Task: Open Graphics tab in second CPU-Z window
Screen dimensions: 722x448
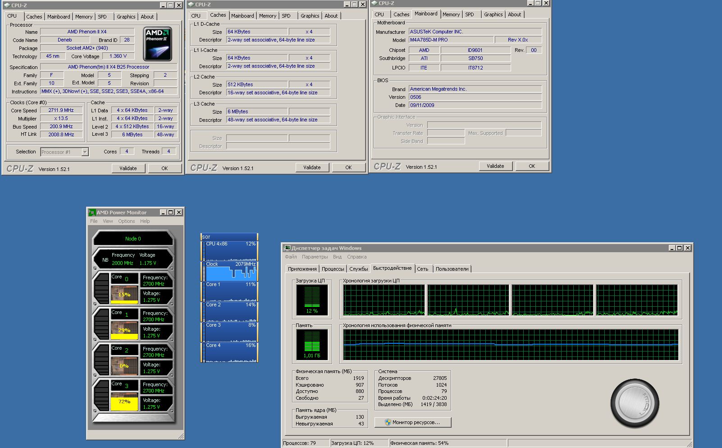Action: pyautogui.click(x=310, y=16)
